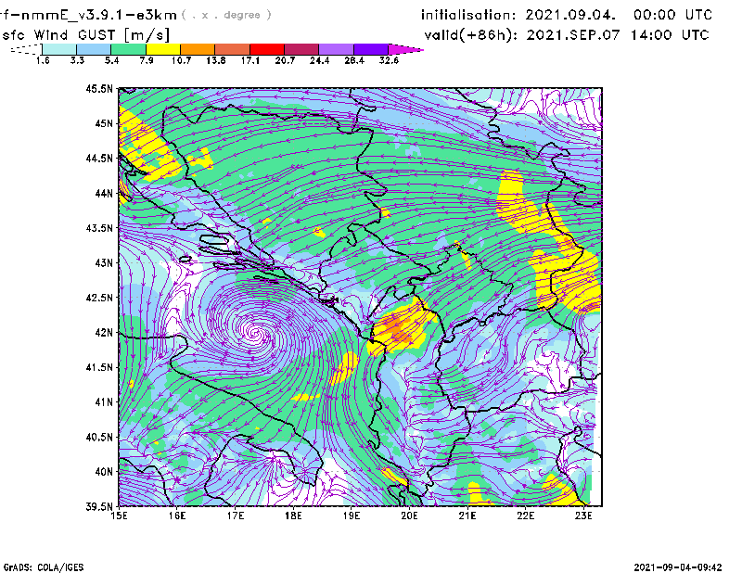Click the legend value 24.4

click(x=319, y=60)
